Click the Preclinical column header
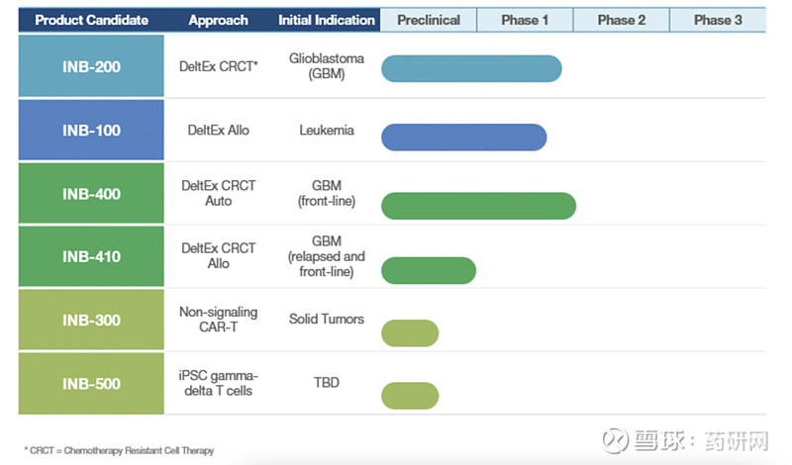This screenshot has height=465, width=792. point(428,20)
